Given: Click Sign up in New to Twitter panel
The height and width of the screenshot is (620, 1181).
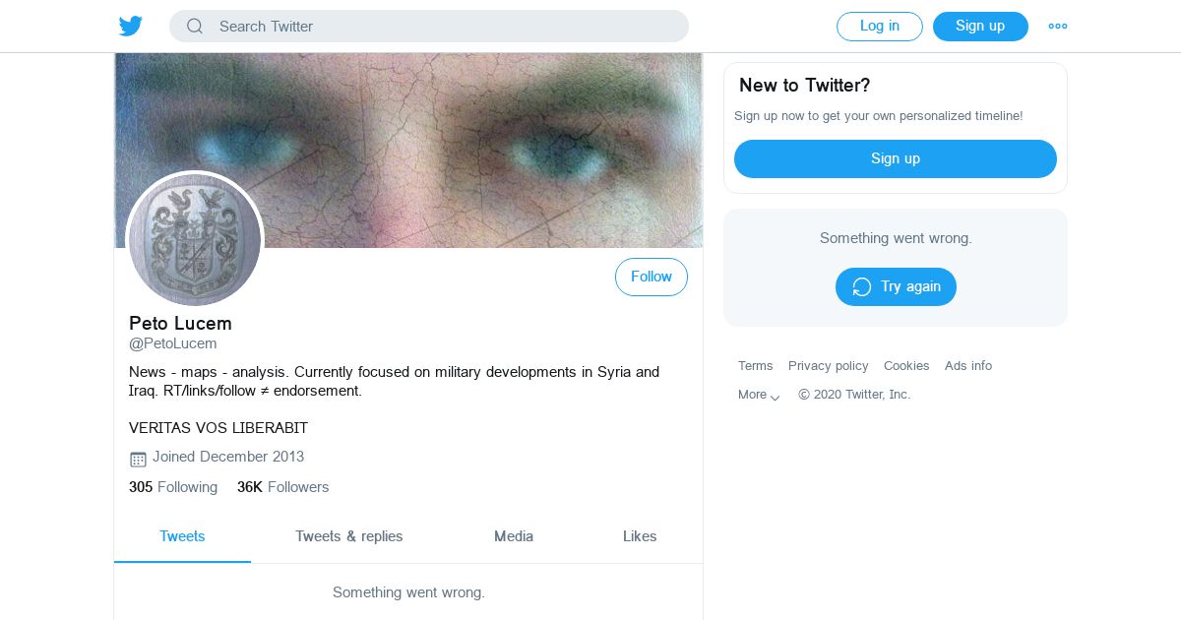Looking at the screenshot, I should [x=896, y=158].
